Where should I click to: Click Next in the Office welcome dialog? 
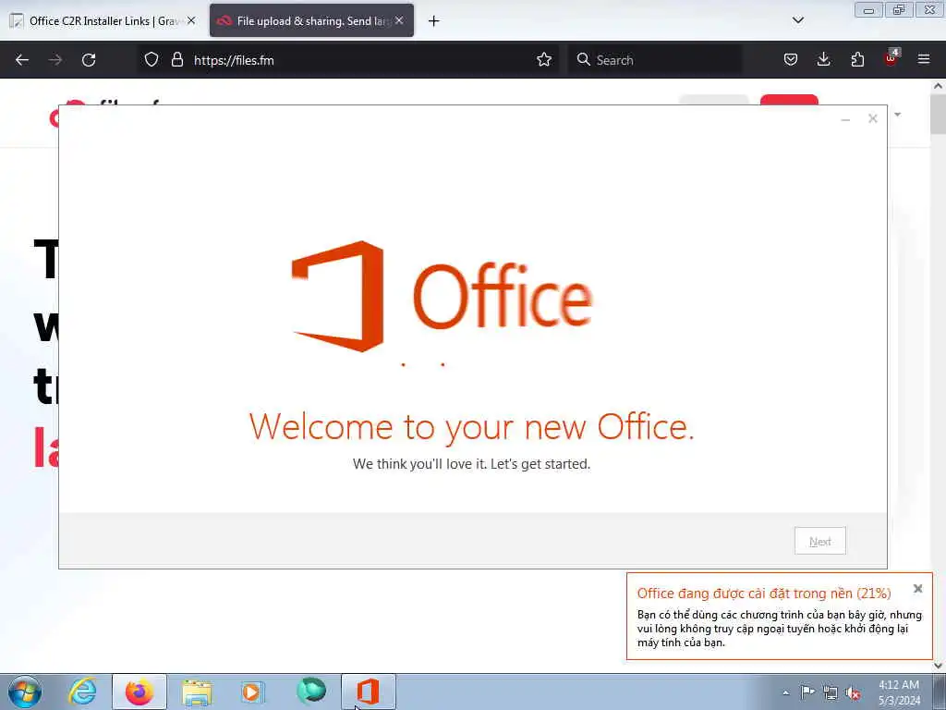point(820,542)
